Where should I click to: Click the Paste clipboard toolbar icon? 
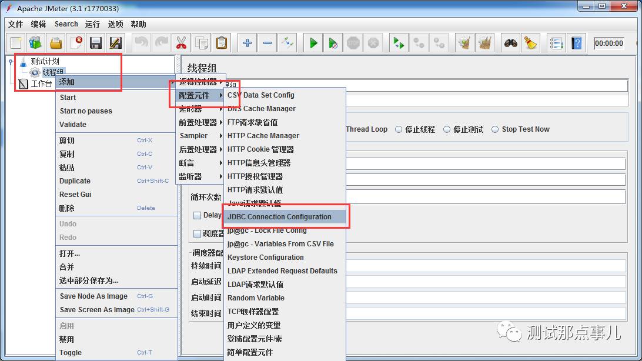[222, 43]
